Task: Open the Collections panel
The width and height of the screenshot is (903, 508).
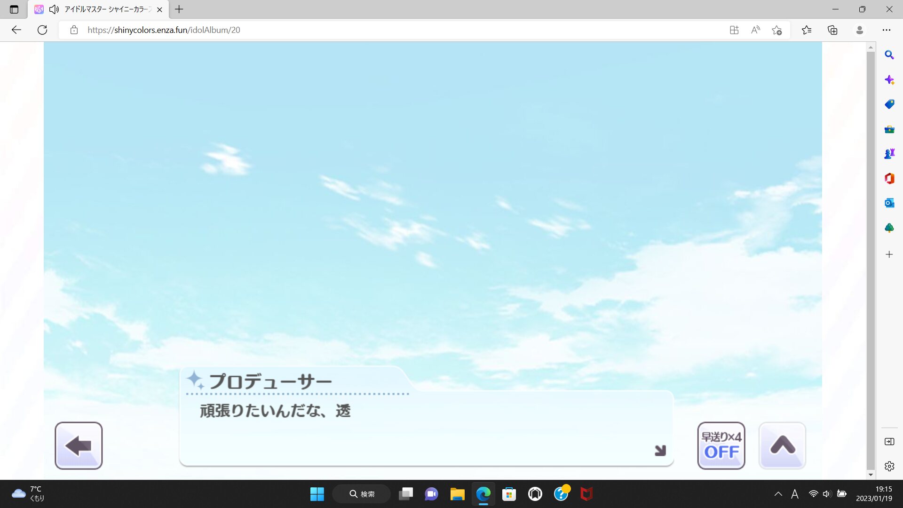Action: pos(832,30)
